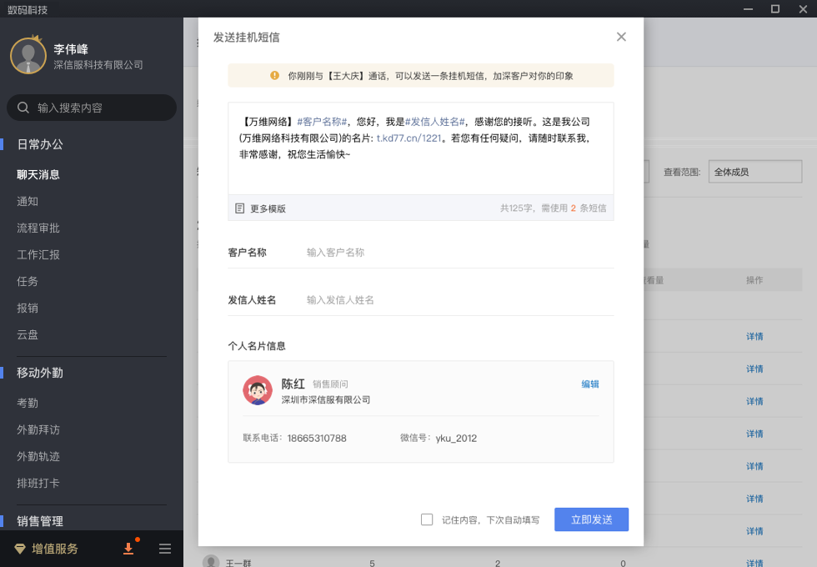Viewport: 817px width, 567px height.
Task: Open 通知 in sidebar
Action: pyautogui.click(x=27, y=201)
